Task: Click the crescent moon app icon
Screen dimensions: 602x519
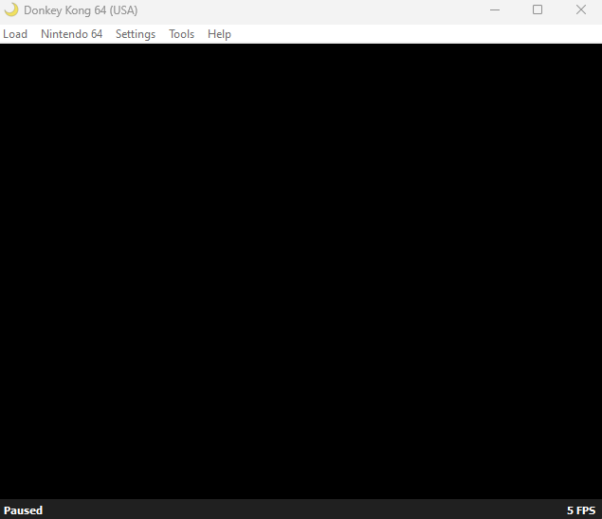Action: click(11, 10)
